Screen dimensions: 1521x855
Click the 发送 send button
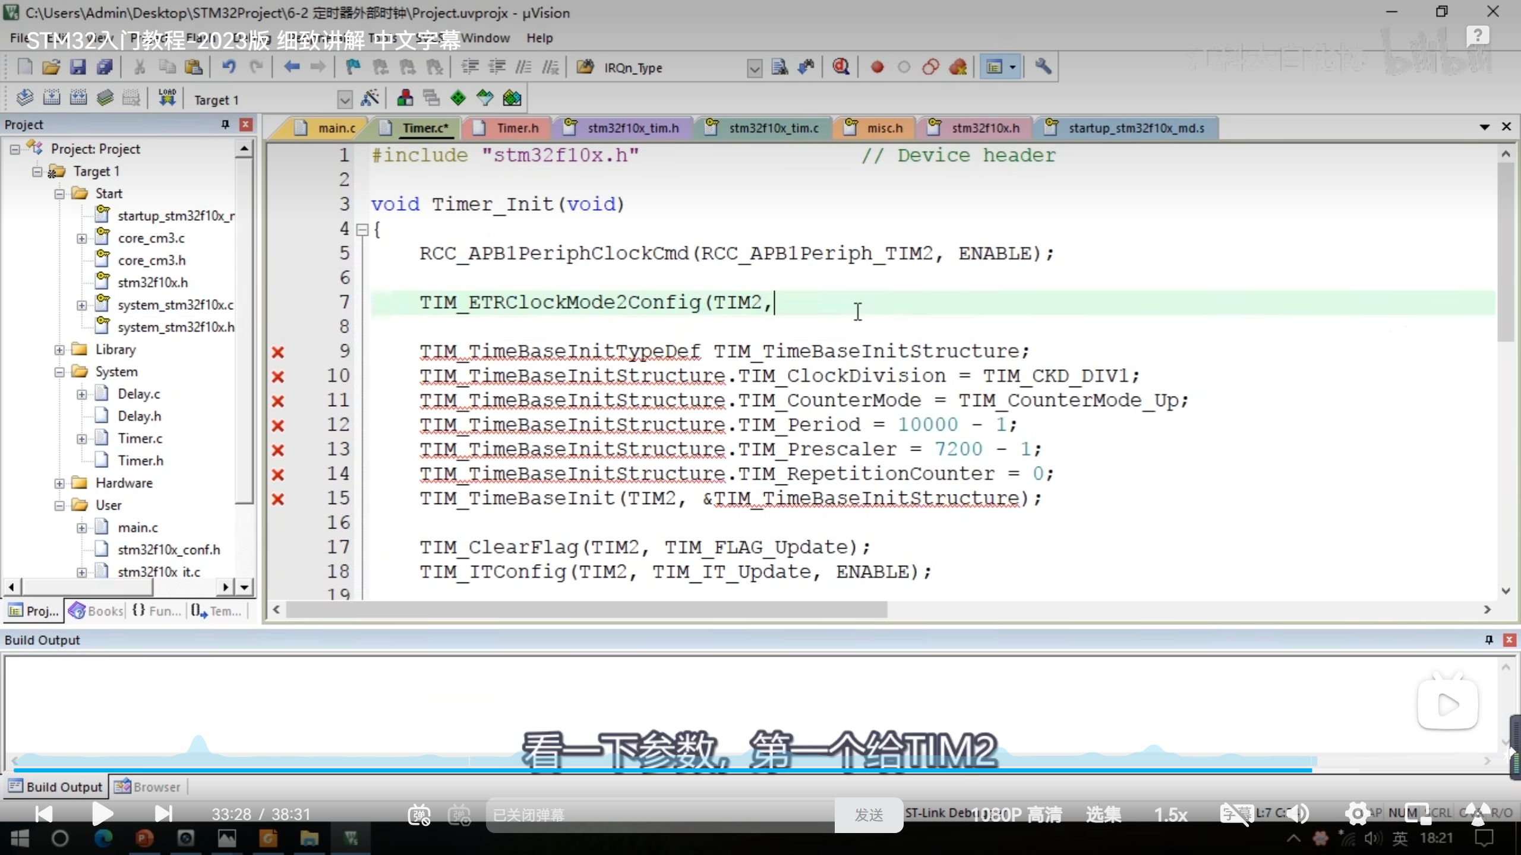click(x=869, y=815)
